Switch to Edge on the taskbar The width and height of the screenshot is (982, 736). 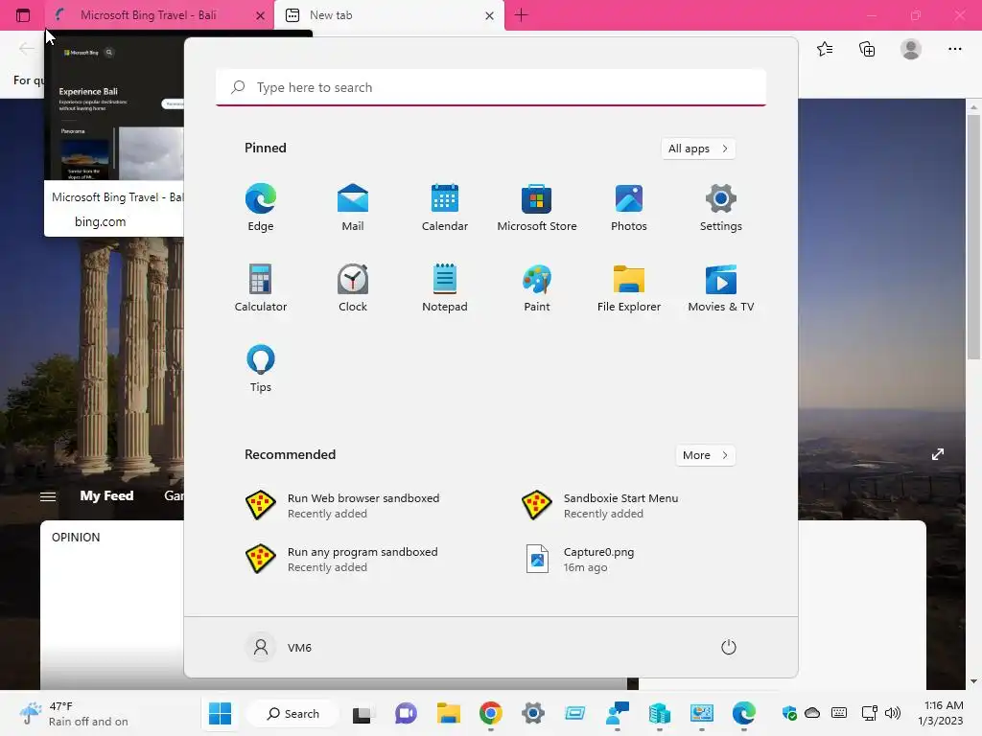[x=743, y=713]
